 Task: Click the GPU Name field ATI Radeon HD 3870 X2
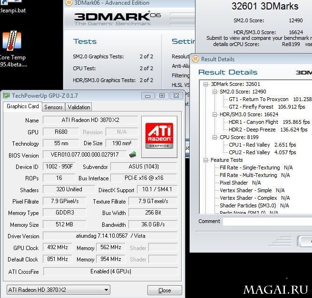pos(90,120)
